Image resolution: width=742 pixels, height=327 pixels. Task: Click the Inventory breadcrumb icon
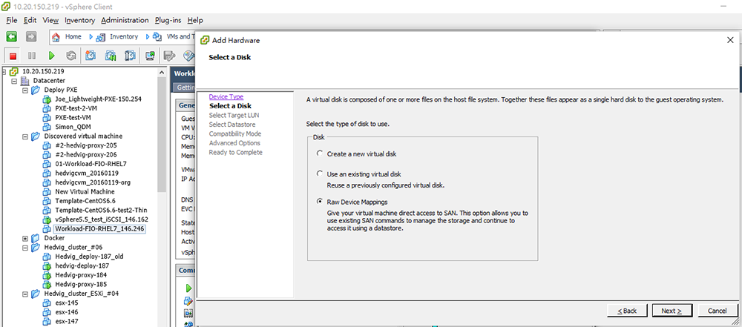[100, 37]
